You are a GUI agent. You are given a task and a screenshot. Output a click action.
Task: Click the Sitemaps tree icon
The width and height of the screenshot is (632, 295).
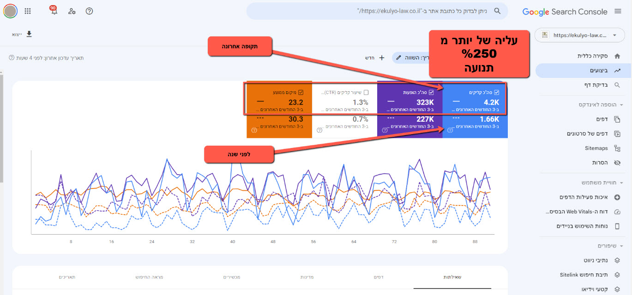coord(617,148)
